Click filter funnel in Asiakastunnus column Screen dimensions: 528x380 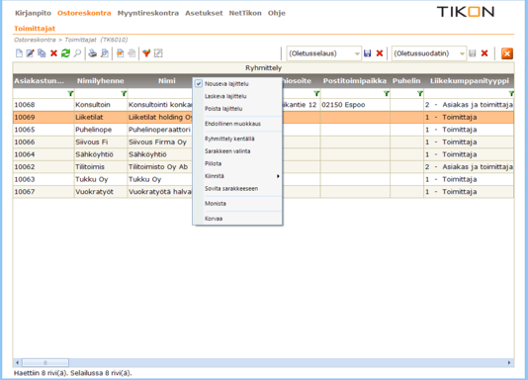tap(70, 93)
